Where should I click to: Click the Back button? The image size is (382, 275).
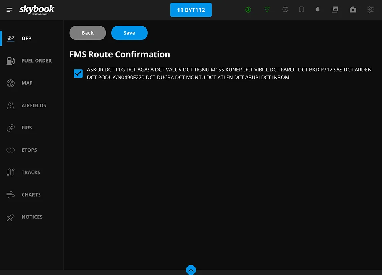[x=88, y=33]
